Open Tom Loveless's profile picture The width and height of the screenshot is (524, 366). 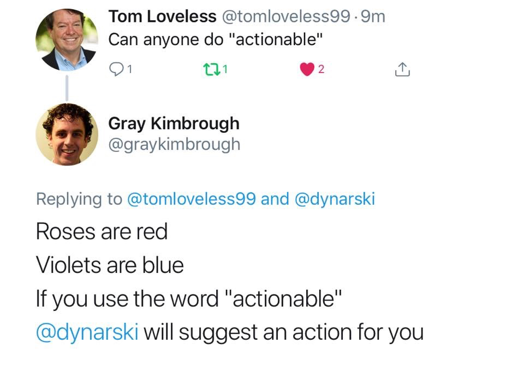tap(67, 40)
